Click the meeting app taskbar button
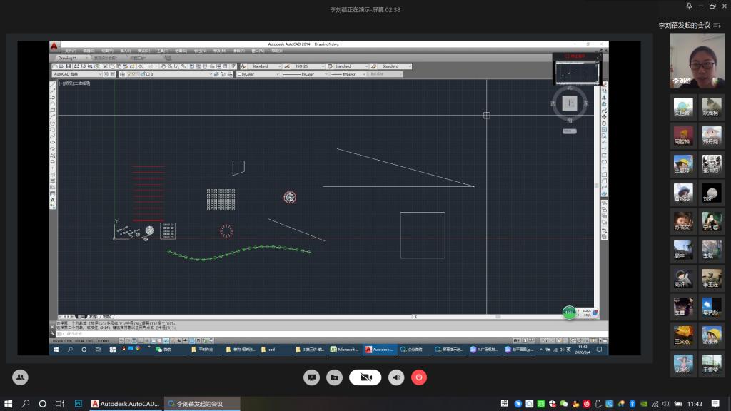Viewport: 731px width, 411px height. pos(202,404)
